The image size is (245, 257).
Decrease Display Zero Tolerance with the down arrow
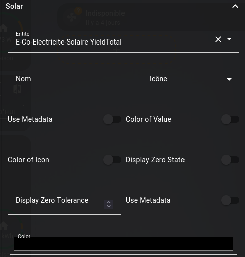point(109,206)
